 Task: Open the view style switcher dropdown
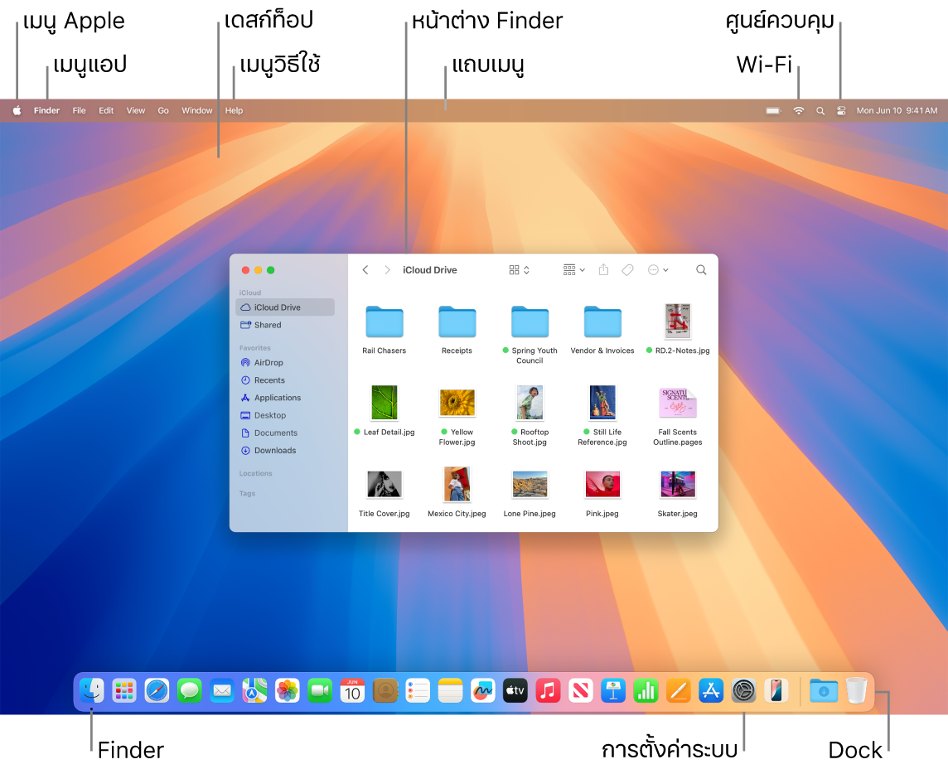coord(520,270)
